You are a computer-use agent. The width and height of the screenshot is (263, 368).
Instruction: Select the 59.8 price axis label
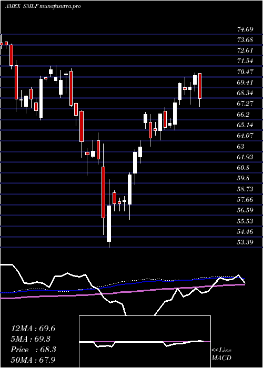(x=244, y=178)
